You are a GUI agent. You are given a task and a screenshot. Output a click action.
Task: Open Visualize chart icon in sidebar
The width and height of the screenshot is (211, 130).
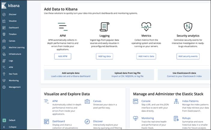(x=4, y=21)
